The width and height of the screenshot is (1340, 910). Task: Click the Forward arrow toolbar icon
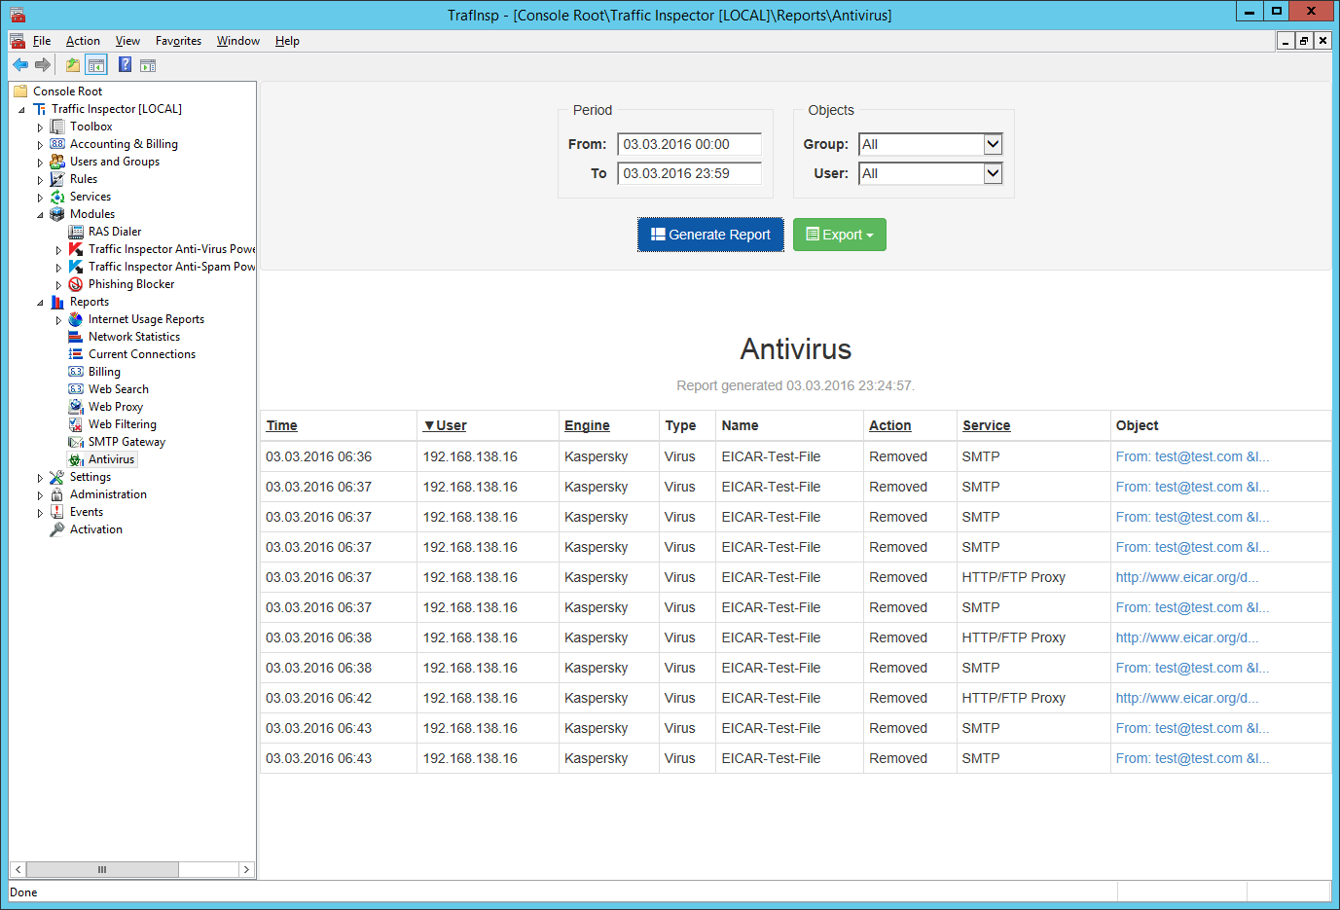tap(43, 65)
